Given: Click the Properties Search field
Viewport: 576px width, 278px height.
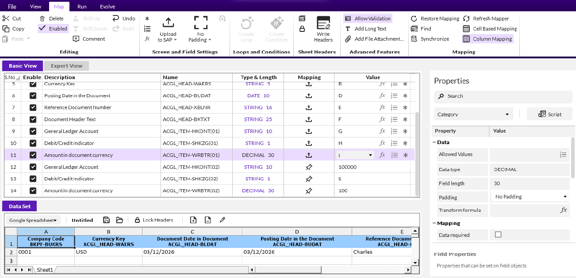Looking at the screenshot, I should pos(503,96).
